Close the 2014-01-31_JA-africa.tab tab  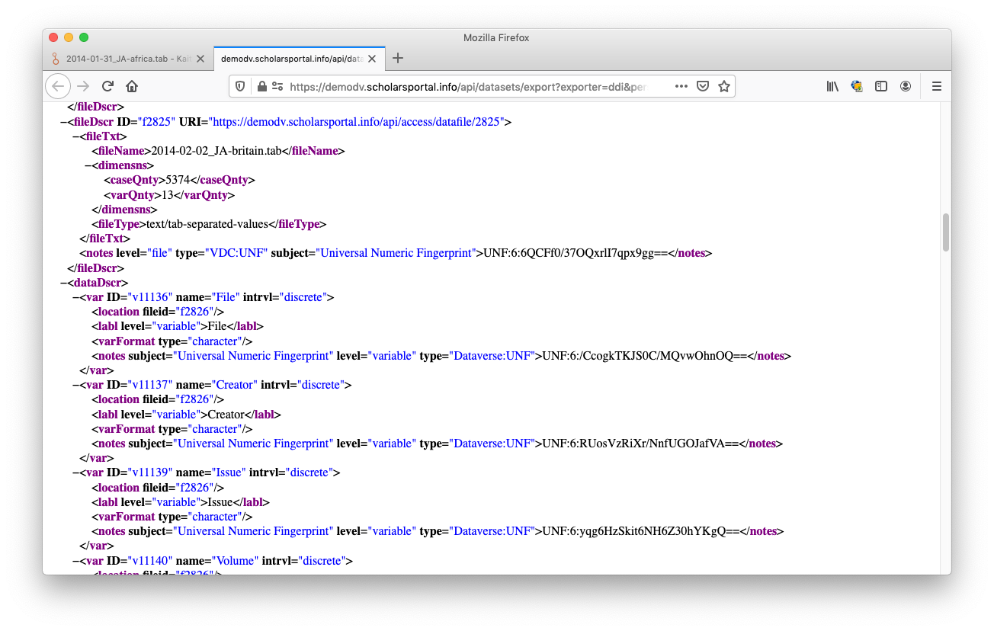click(201, 59)
